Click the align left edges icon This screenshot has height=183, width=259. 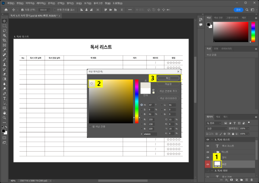[x=82, y=10]
